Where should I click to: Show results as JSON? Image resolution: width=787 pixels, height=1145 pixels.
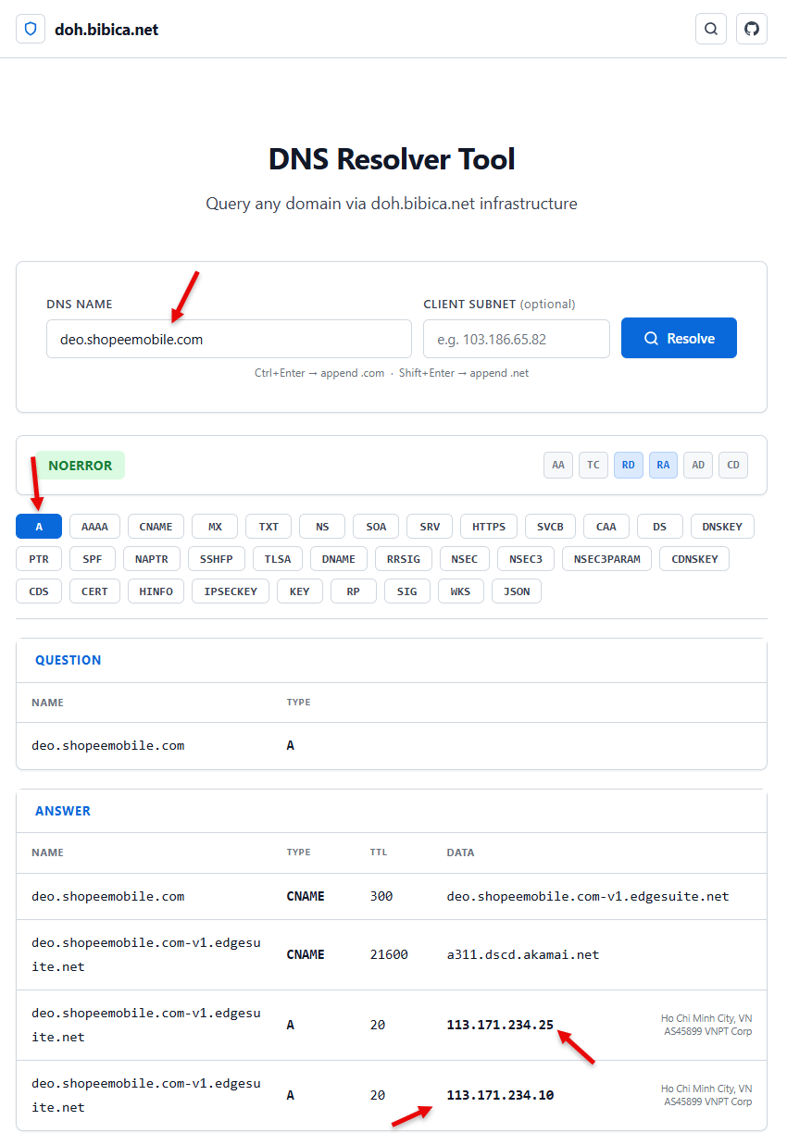click(x=517, y=591)
